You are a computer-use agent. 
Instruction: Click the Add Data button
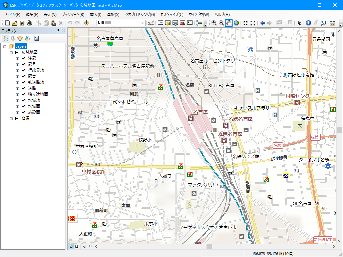click(x=87, y=23)
